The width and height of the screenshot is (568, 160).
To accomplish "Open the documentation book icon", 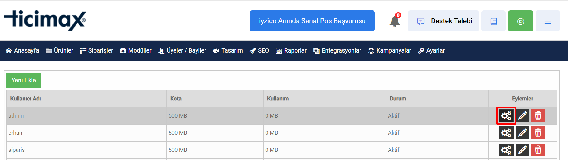I will click(493, 21).
